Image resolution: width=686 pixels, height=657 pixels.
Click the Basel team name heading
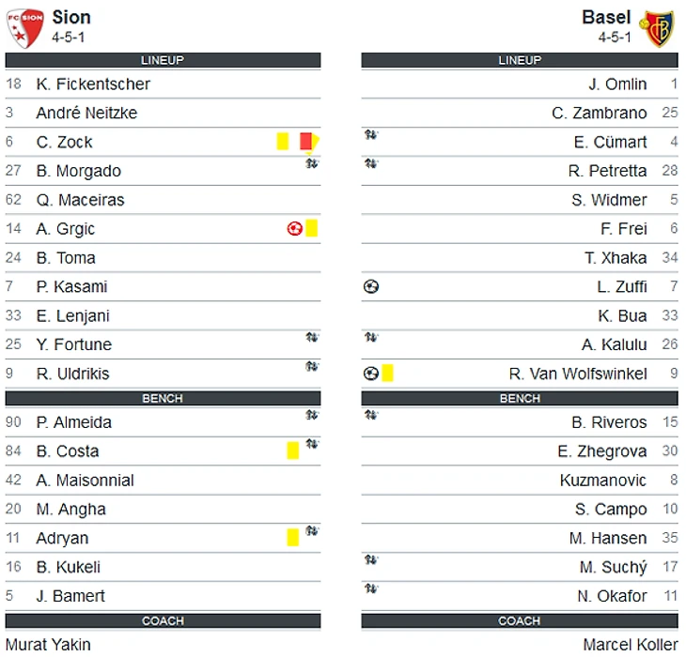pyautogui.click(x=606, y=18)
